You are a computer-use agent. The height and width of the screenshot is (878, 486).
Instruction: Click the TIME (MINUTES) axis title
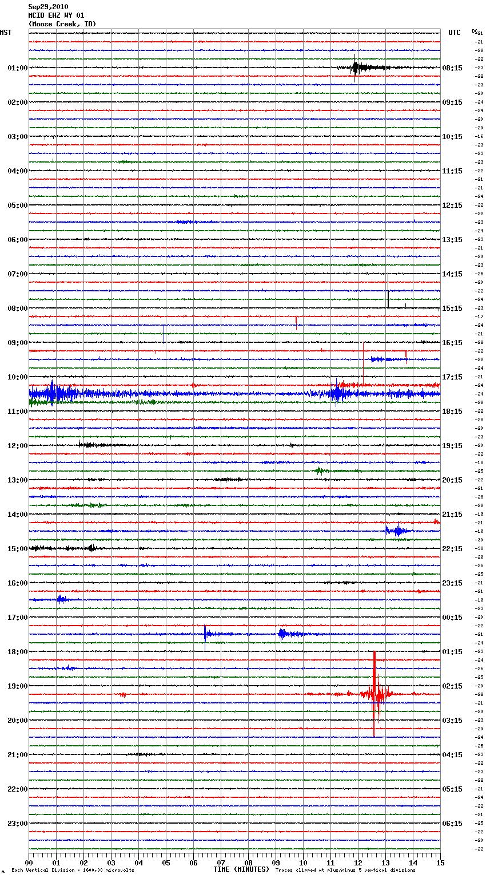coord(241,869)
